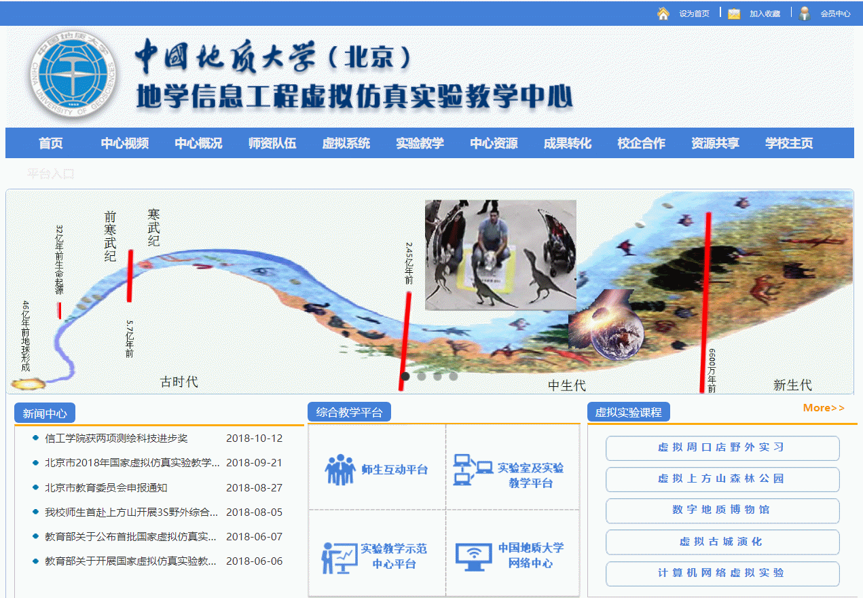Open the 实验教学 navigation menu

point(420,143)
